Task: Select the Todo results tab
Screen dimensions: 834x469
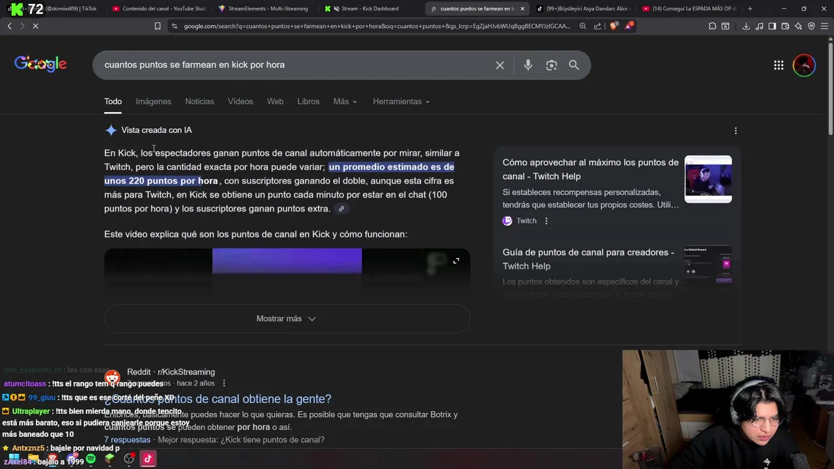Action: pyautogui.click(x=113, y=102)
